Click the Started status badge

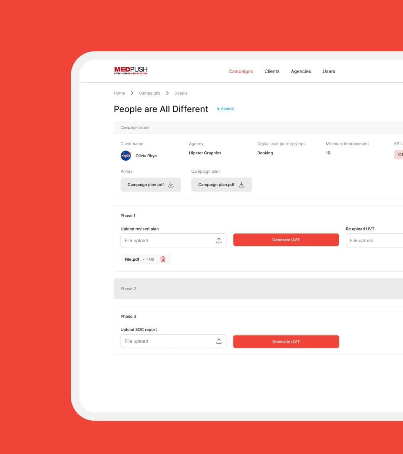225,109
